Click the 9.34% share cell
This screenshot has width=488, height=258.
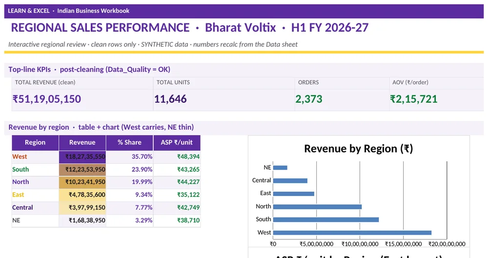pyautogui.click(x=129, y=195)
